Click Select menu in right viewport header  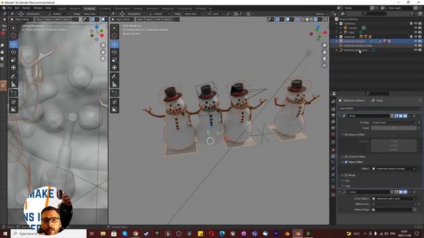tap(149, 19)
